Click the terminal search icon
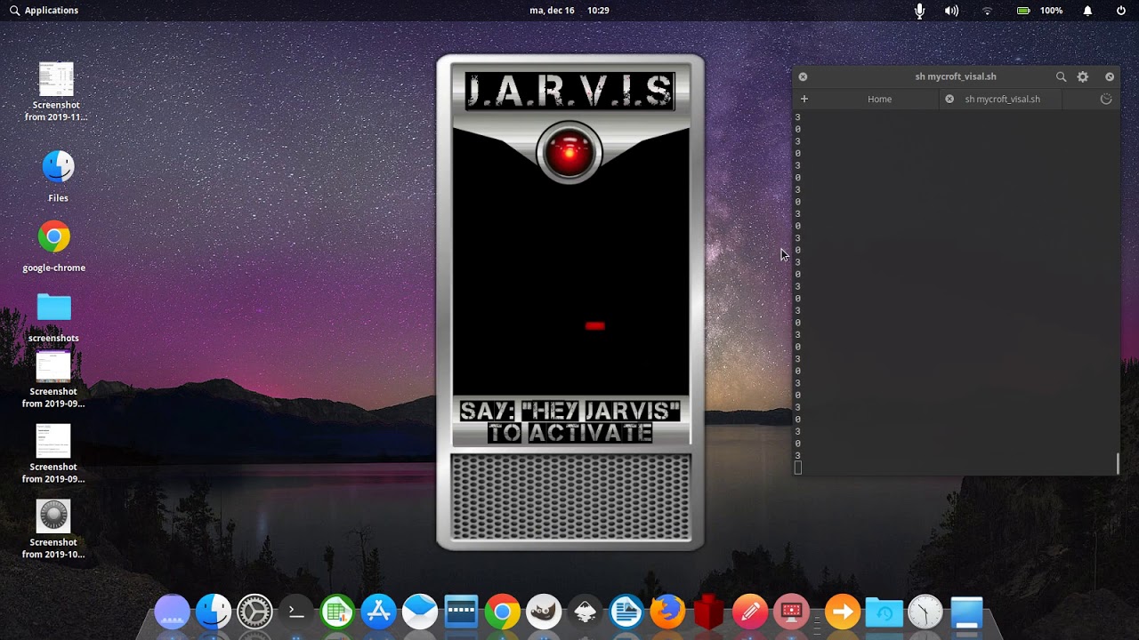1139x640 pixels. tap(1061, 76)
